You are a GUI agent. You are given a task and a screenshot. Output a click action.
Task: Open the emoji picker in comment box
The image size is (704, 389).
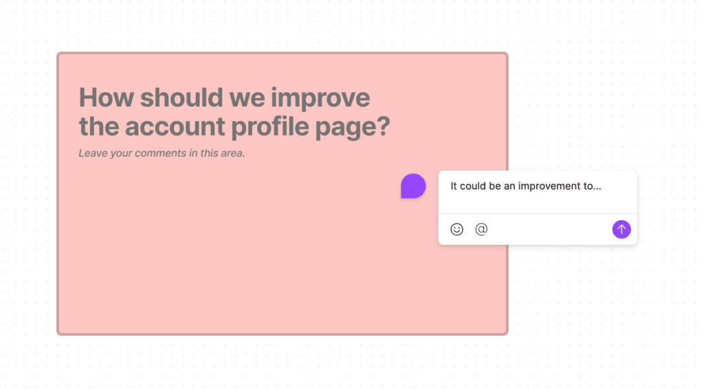pos(456,229)
